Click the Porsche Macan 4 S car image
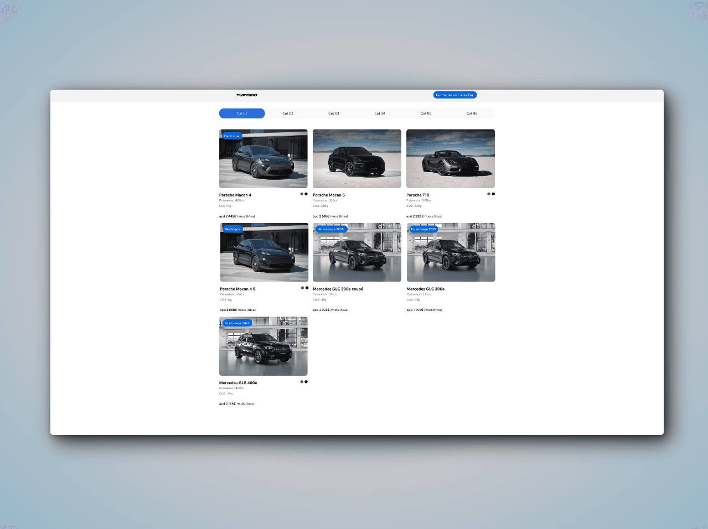Image resolution: width=708 pixels, height=529 pixels. (264, 252)
